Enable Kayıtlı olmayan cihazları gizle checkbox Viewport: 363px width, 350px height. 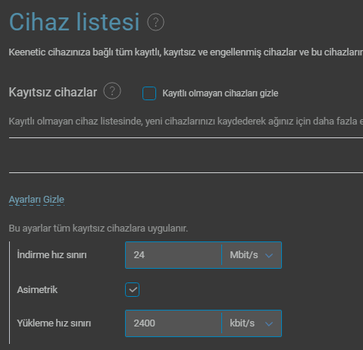(149, 93)
